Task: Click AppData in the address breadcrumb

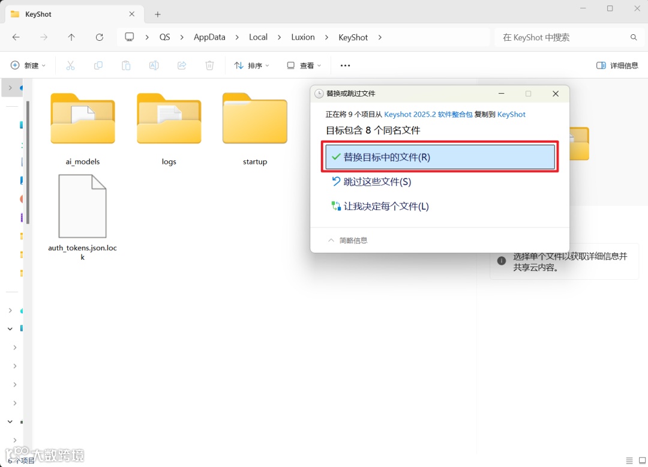Action: coord(209,37)
